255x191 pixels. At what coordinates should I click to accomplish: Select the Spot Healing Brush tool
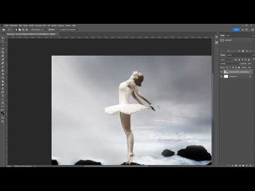[x=3, y=63]
